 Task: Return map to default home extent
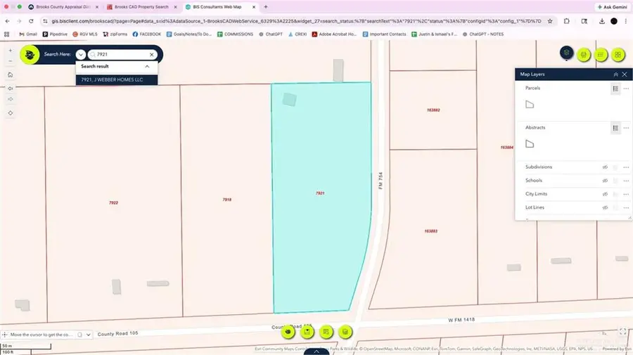click(11, 75)
